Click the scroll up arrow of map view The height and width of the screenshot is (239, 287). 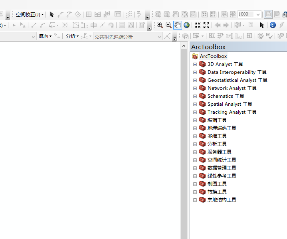(184, 46)
